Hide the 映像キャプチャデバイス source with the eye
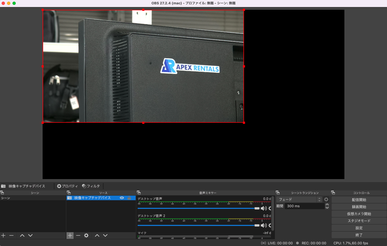Viewport: 387px width, 246px height. (122, 198)
